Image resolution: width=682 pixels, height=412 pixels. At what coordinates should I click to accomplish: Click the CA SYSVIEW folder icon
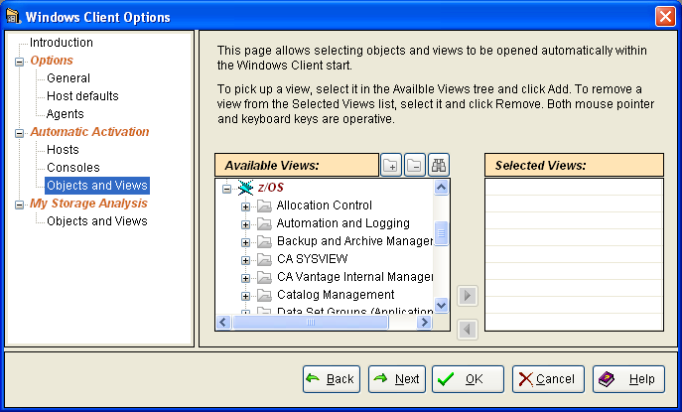coord(264,259)
